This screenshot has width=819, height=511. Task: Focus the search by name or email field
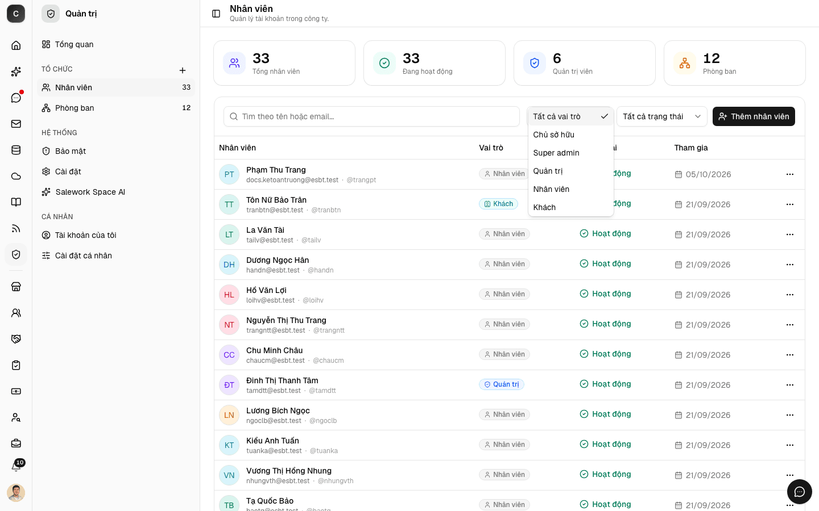371,116
